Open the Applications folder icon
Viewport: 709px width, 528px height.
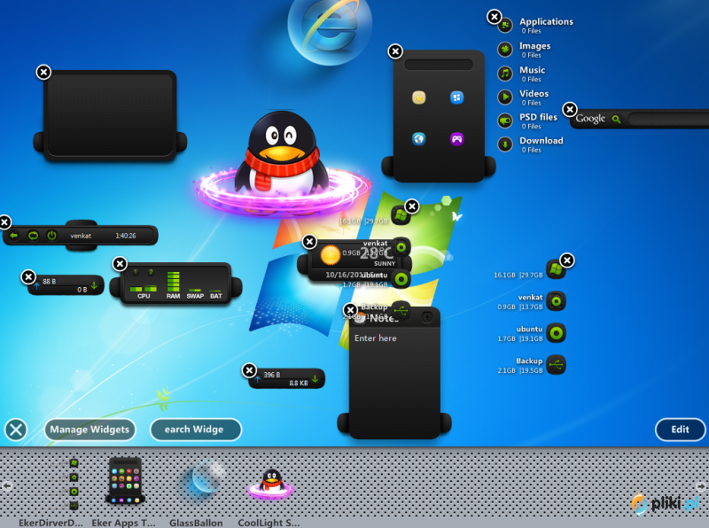[x=505, y=26]
